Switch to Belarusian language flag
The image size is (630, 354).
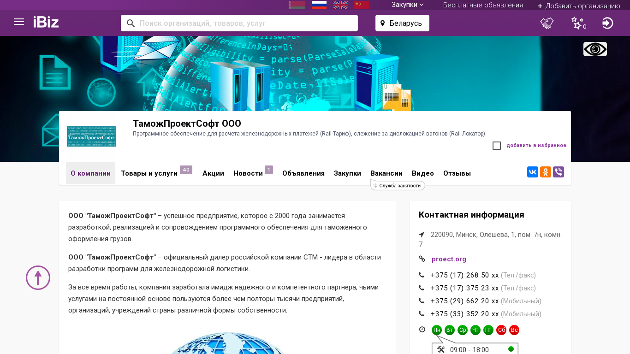pyautogui.click(x=297, y=5)
